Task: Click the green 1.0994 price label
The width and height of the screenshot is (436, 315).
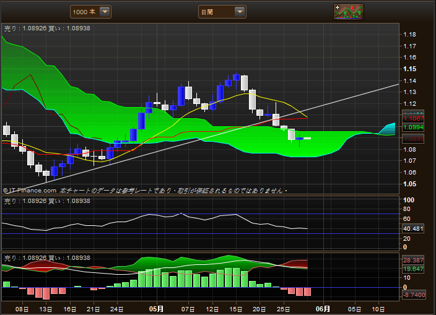Action: (413, 127)
